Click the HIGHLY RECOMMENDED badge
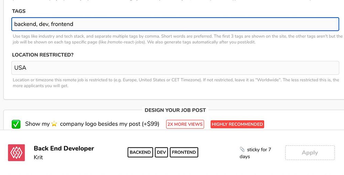344x175 pixels. click(237, 124)
